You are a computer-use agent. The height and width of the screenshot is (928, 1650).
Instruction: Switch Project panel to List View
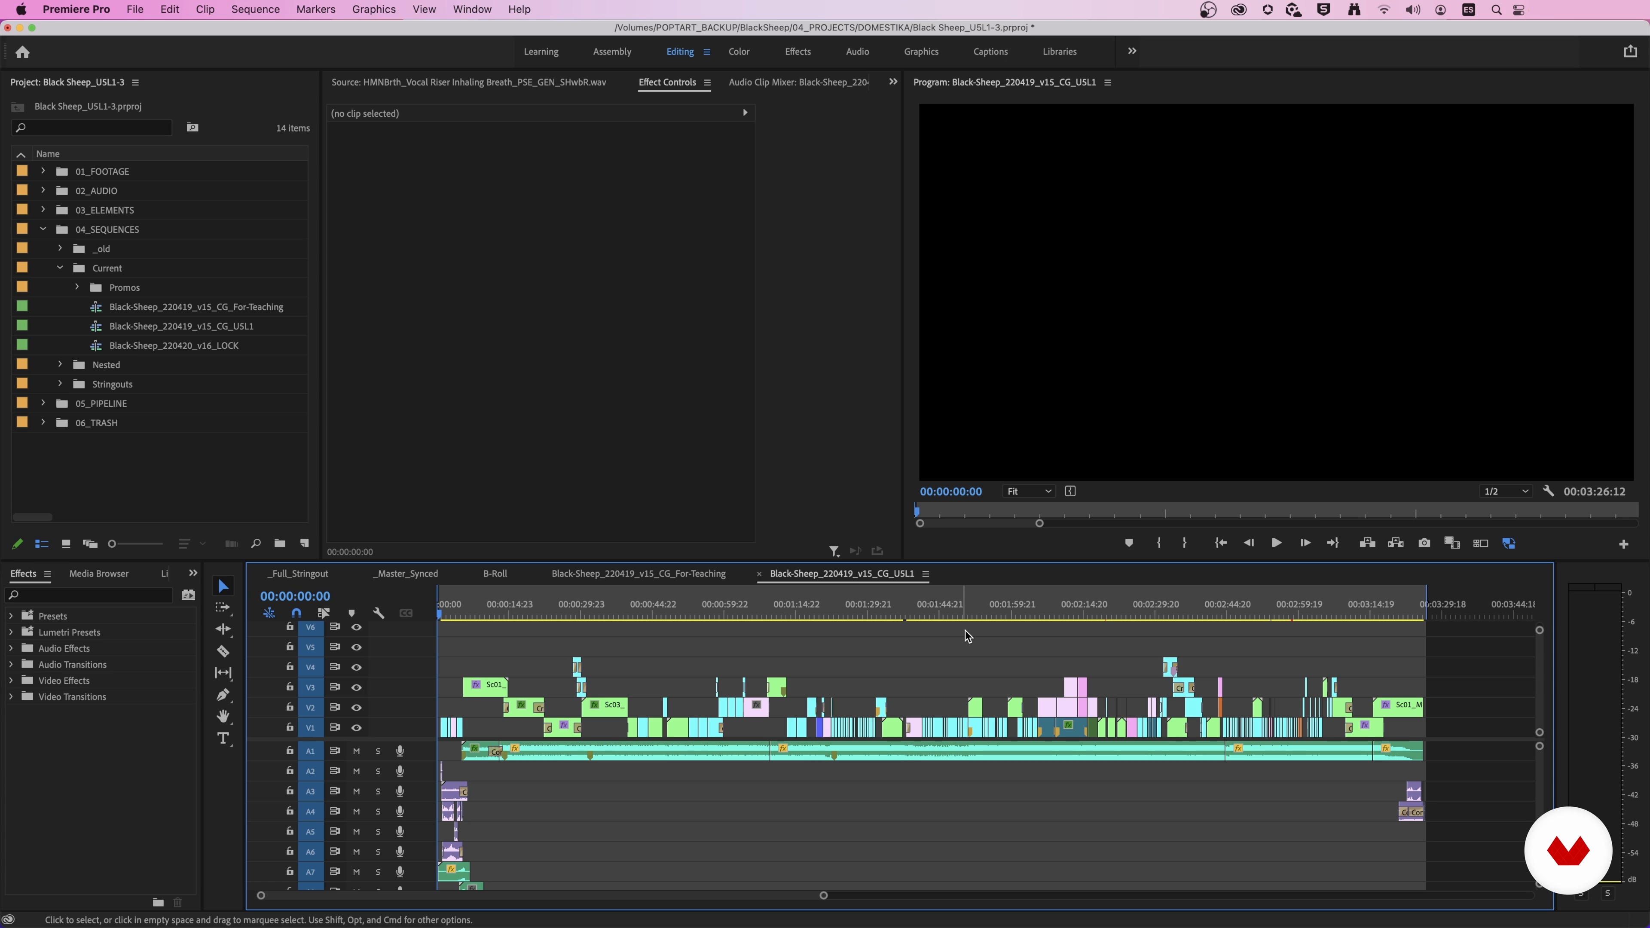(x=42, y=544)
